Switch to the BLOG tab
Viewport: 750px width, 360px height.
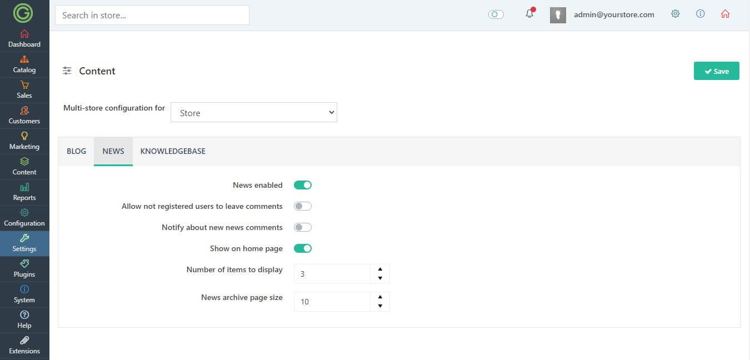[76, 151]
